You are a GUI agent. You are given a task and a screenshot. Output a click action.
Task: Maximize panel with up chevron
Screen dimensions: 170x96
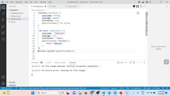[x=141, y=62]
